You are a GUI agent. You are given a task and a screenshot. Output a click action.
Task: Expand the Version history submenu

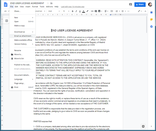22,44
